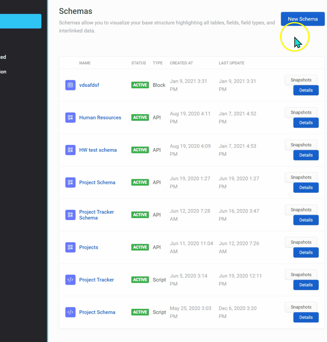The height and width of the screenshot is (342, 327).
Task: Click the vdsafdsf blue table grid icon
Action: [70, 85]
